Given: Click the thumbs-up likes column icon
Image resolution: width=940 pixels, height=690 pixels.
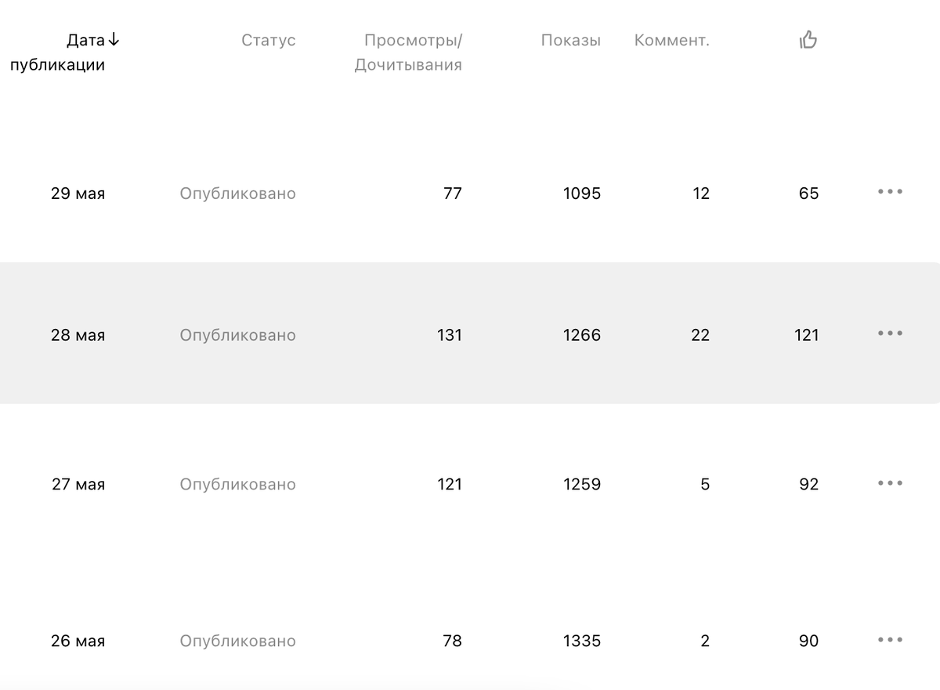Looking at the screenshot, I should [x=808, y=40].
